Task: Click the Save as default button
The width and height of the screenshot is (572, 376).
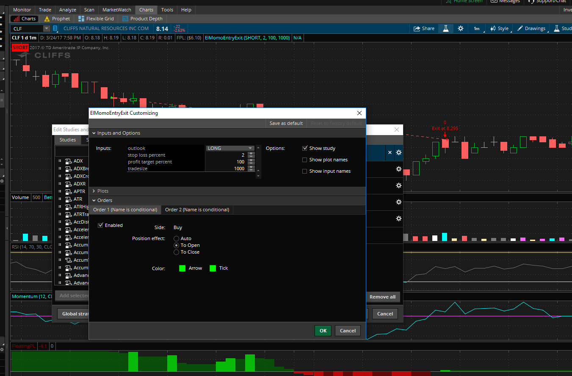Action: [286, 123]
